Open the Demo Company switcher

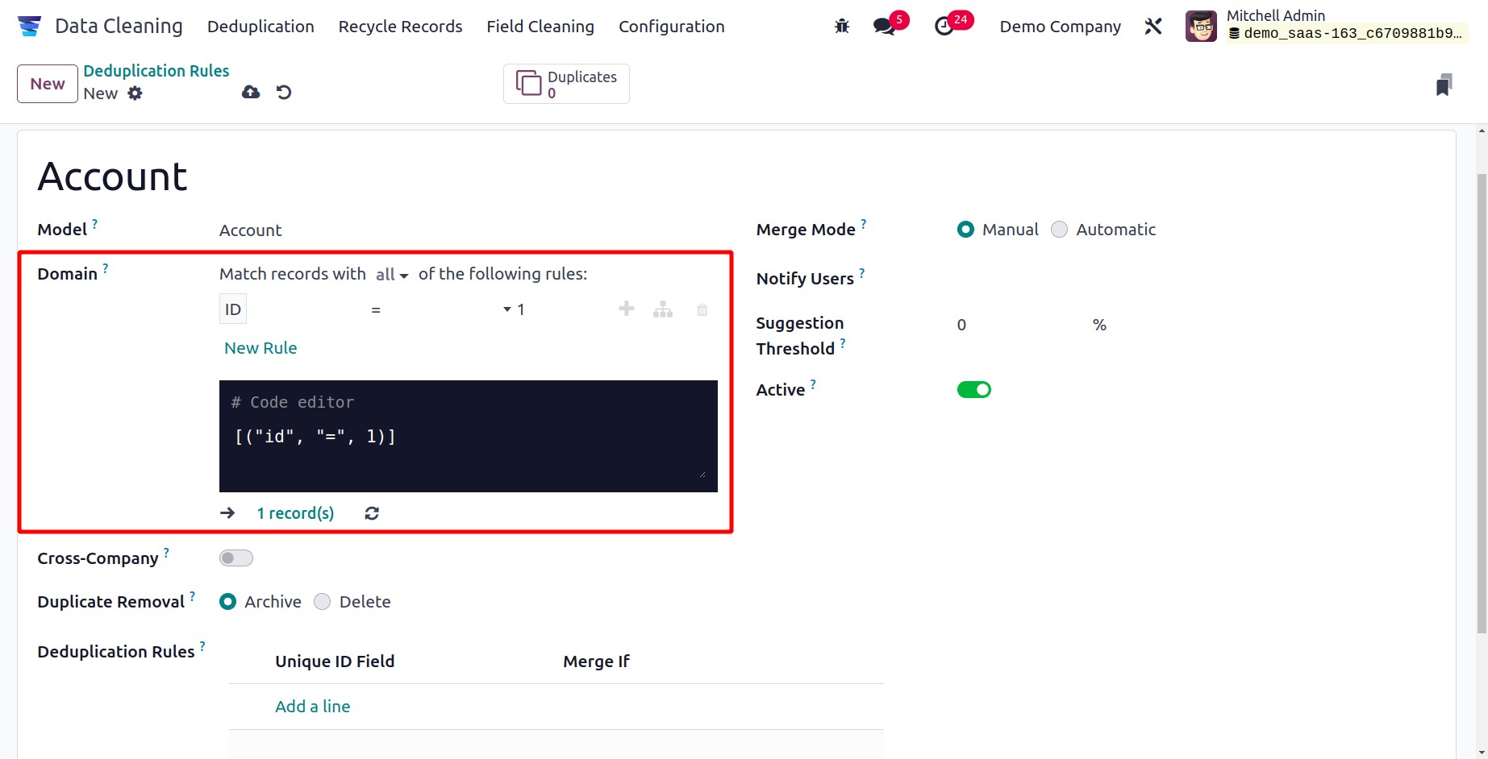point(1060,27)
